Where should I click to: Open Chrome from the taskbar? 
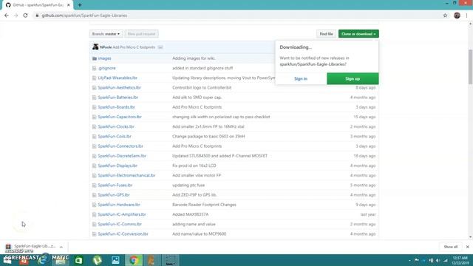(x=134, y=260)
